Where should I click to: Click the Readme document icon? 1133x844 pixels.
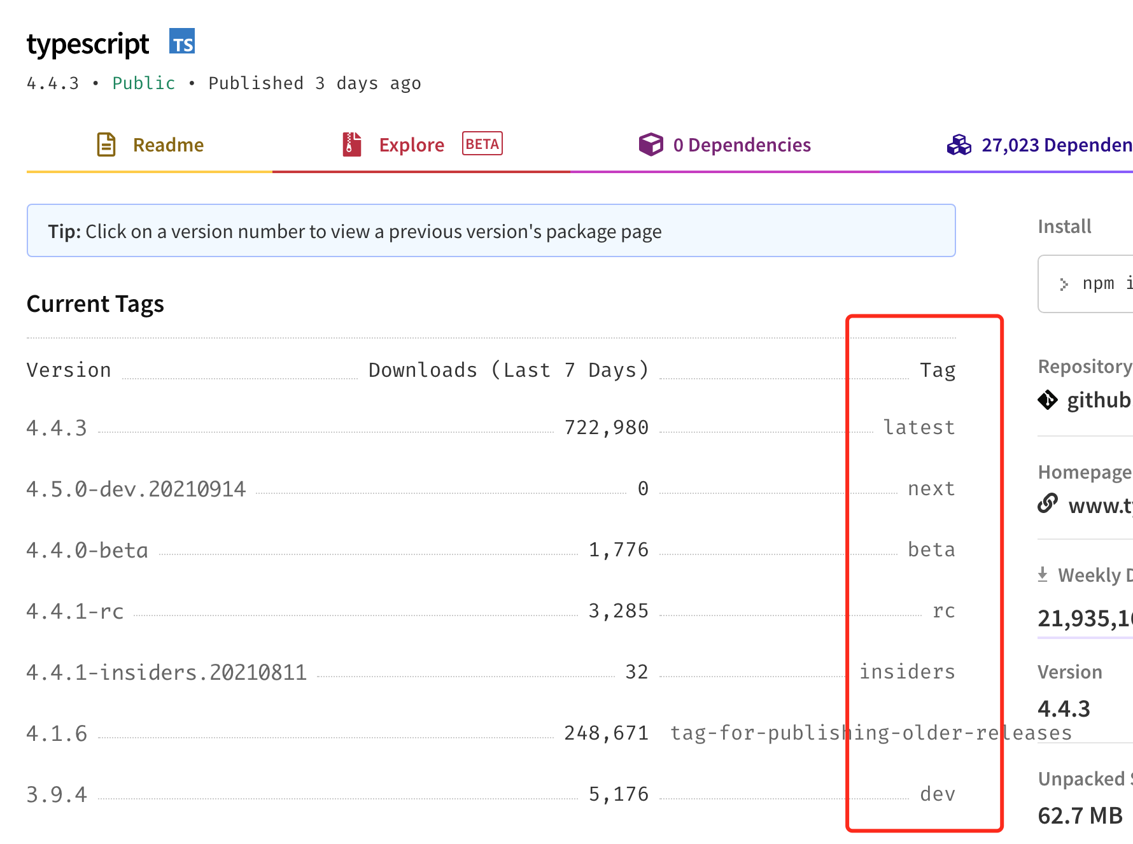pyautogui.click(x=106, y=144)
